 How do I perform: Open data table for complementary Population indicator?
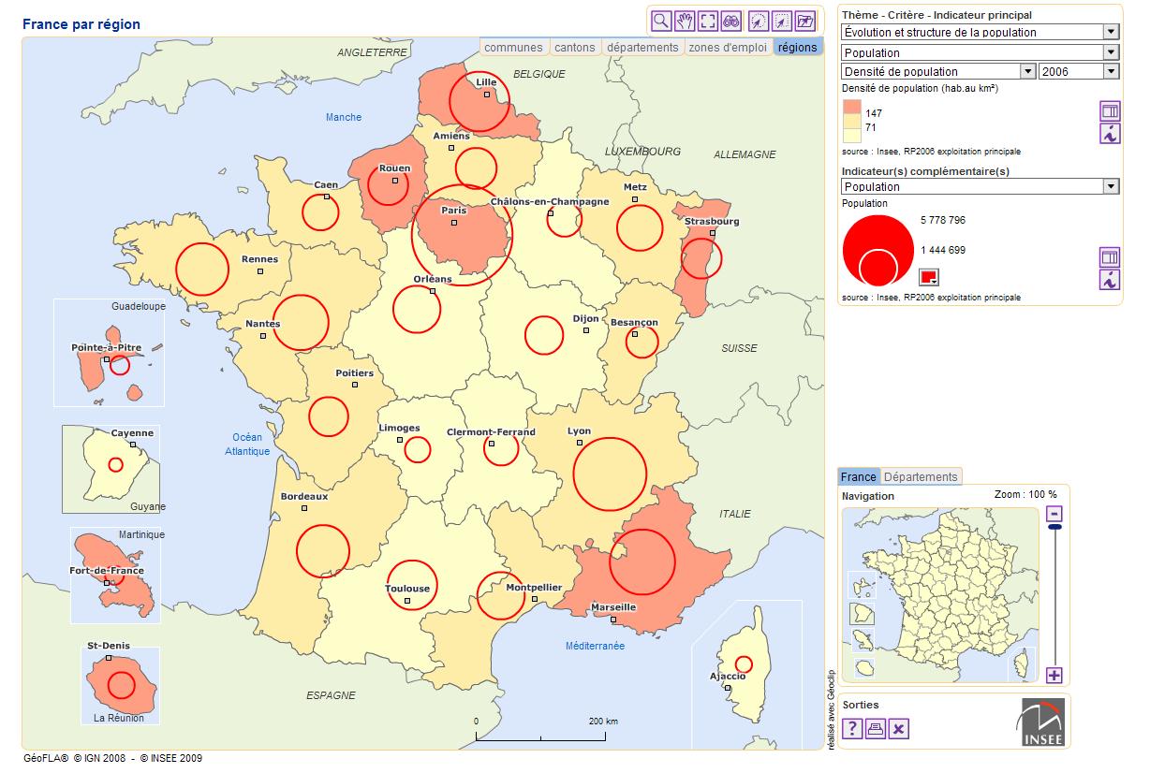pyautogui.click(x=1110, y=257)
